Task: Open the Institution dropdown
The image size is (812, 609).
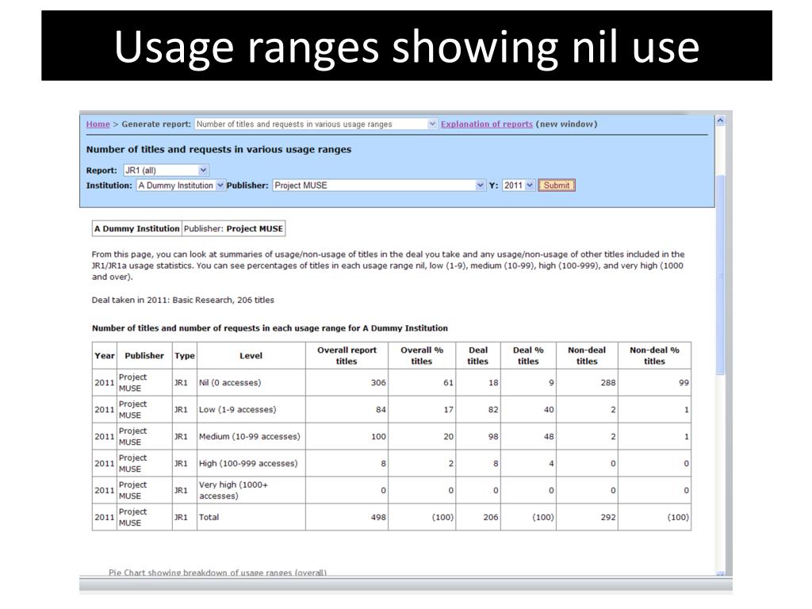Action: pos(181,186)
